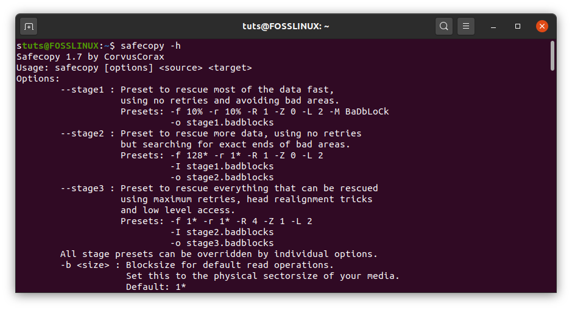This screenshot has height=310, width=572.
Task: Click the BaDbLoCk preset text
Action: 367,111
